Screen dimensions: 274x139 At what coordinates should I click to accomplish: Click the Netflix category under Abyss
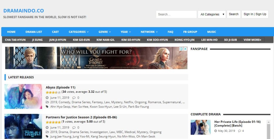pyautogui.click(x=128, y=102)
